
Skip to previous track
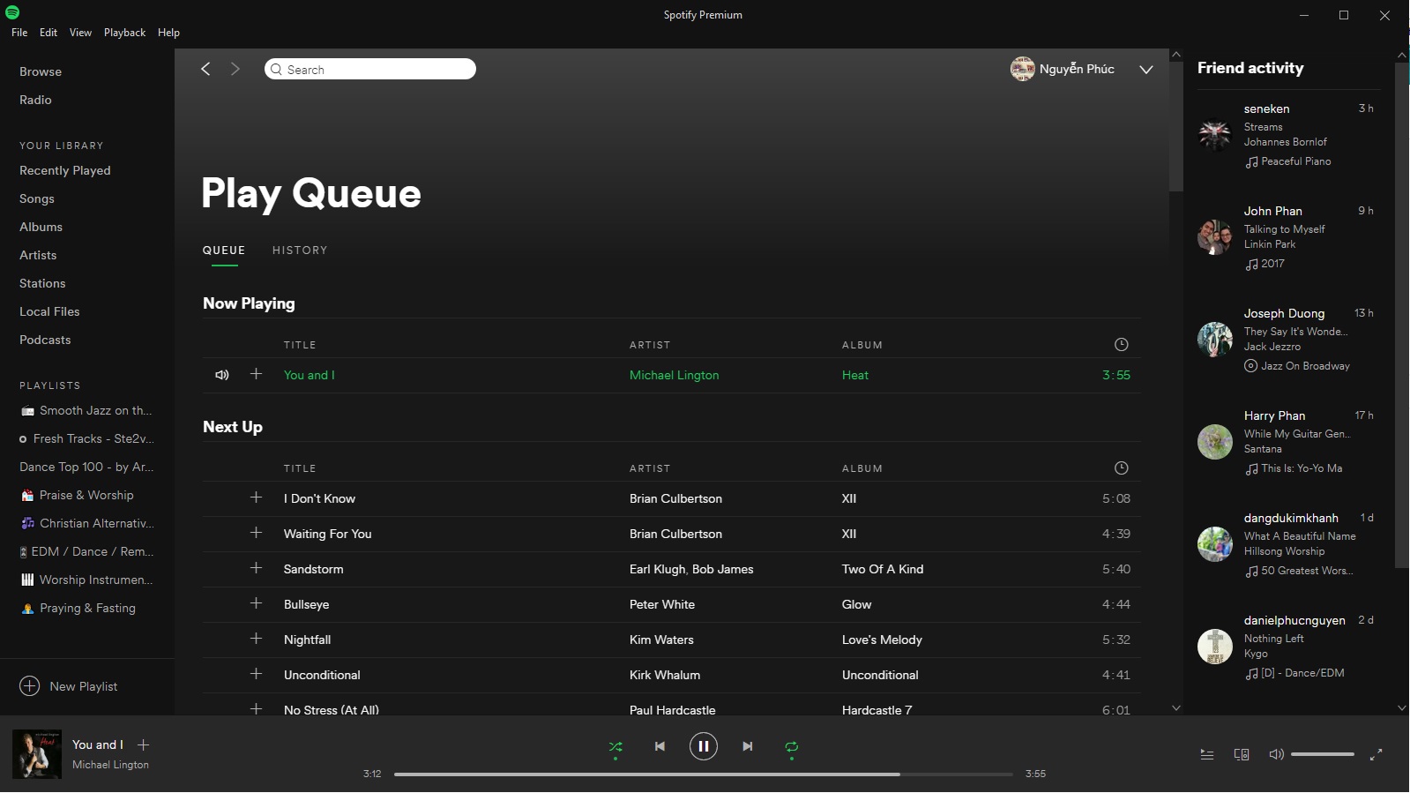[660, 746]
